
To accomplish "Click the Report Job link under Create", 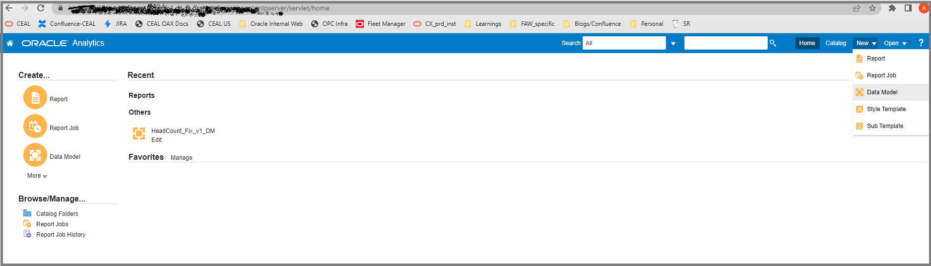I will click(64, 128).
